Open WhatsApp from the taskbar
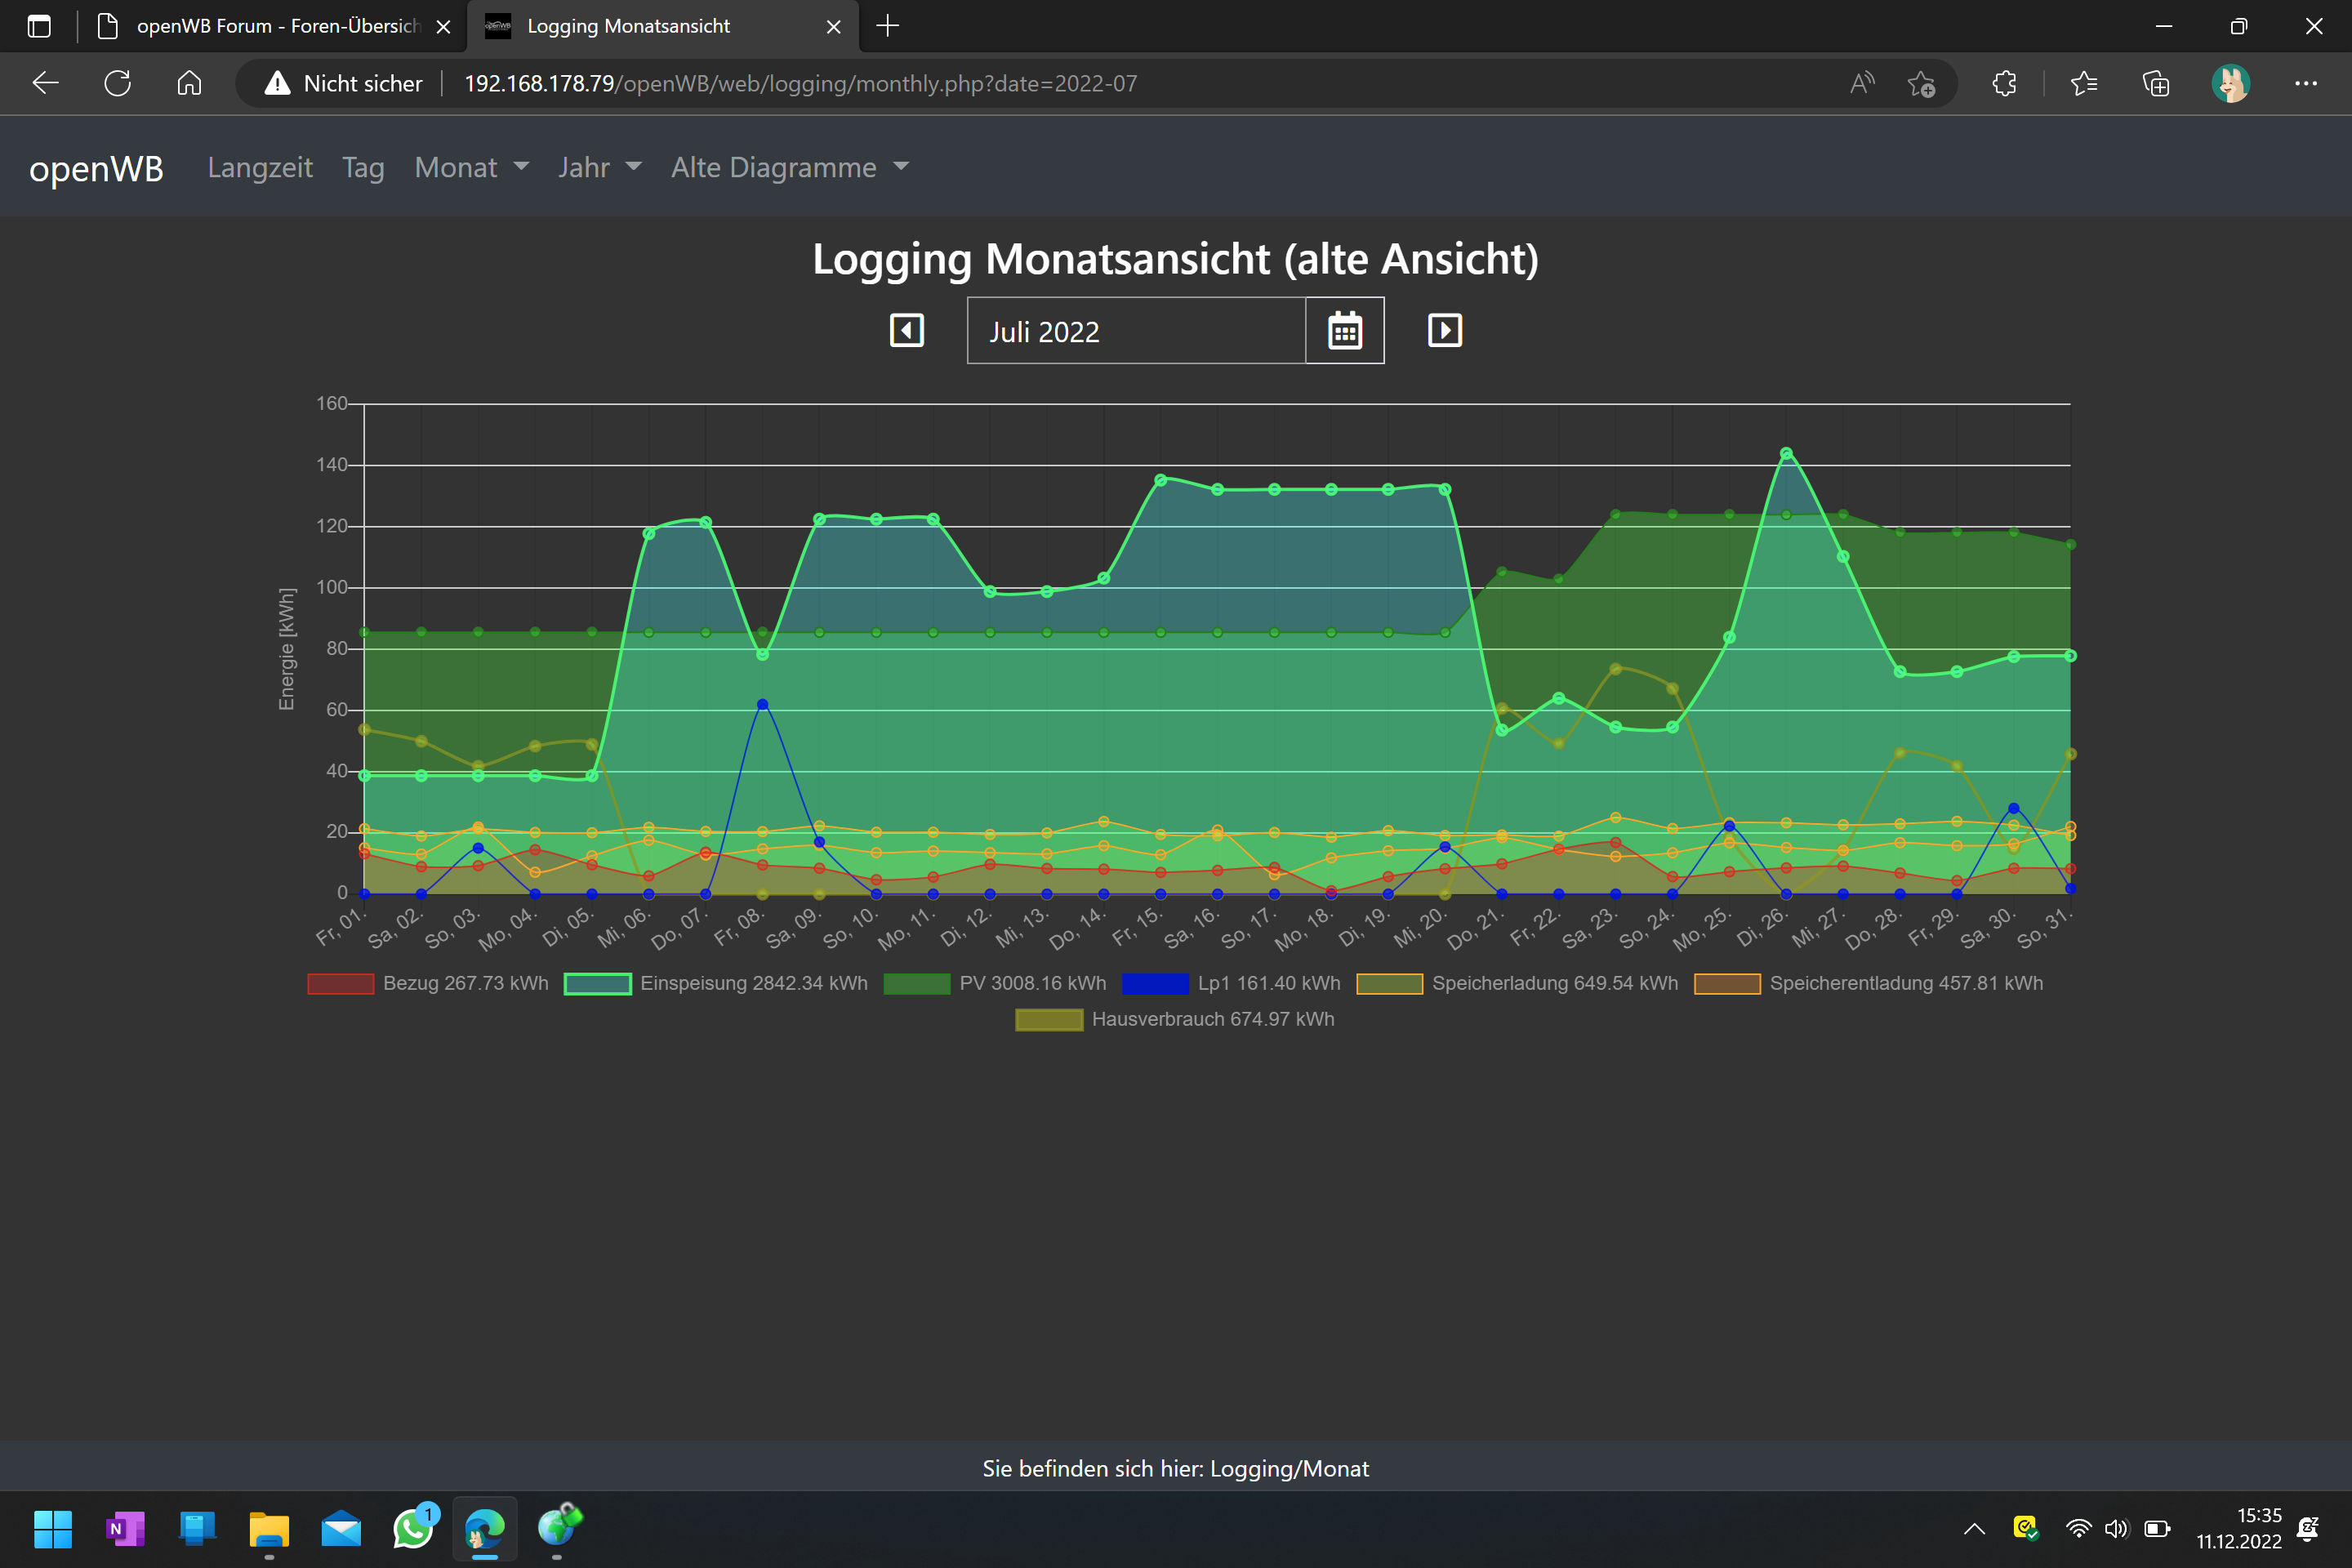The width and height of the screenshot is (2352, 1568). [x=413, y=1528]
